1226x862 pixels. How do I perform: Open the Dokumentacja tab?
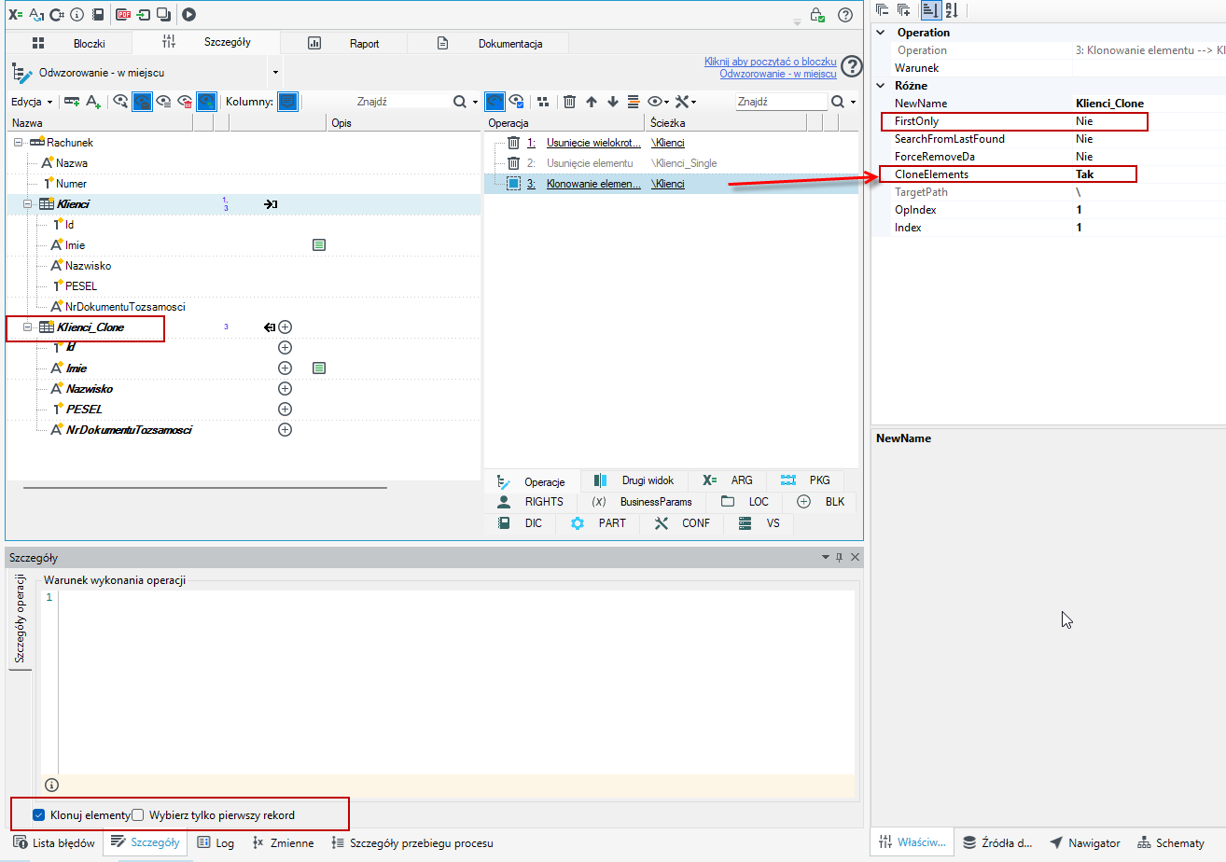tap(489, 43)
